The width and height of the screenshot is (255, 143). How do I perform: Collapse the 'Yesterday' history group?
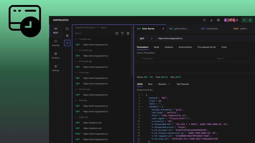coord(76,100)
